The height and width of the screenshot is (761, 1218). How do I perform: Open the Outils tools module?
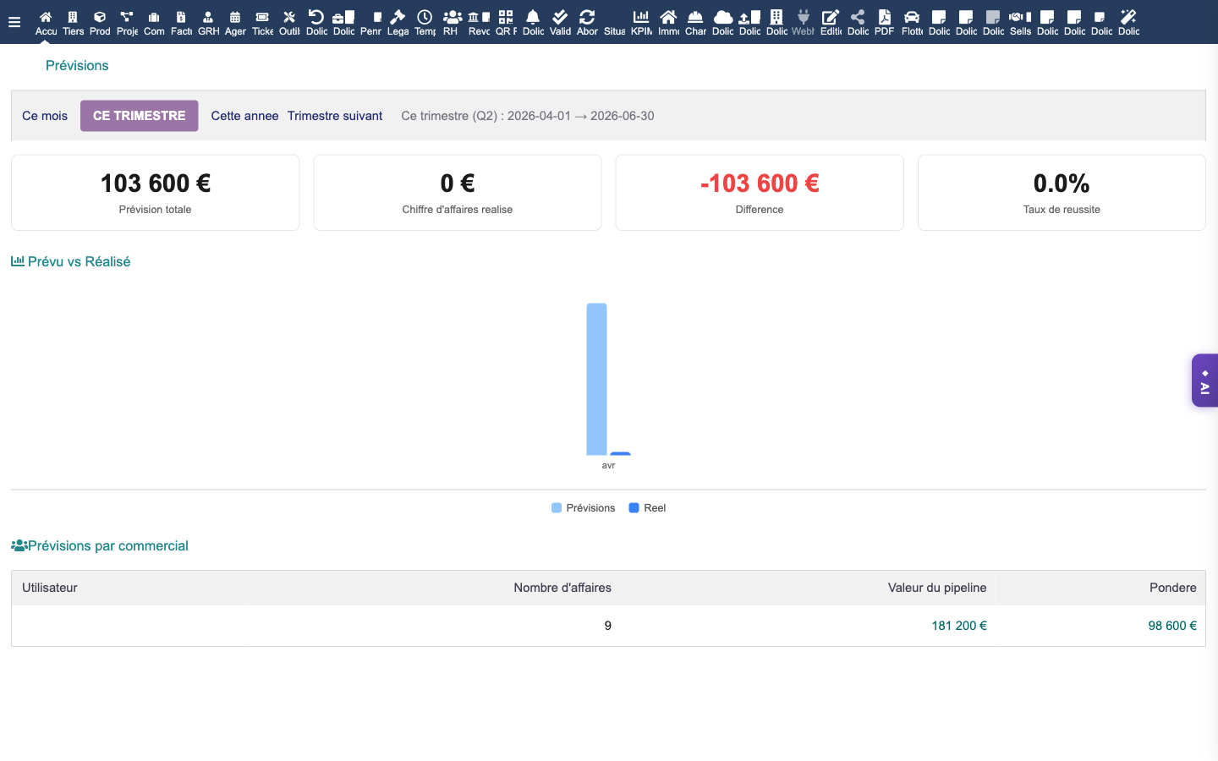click(289, 23)
